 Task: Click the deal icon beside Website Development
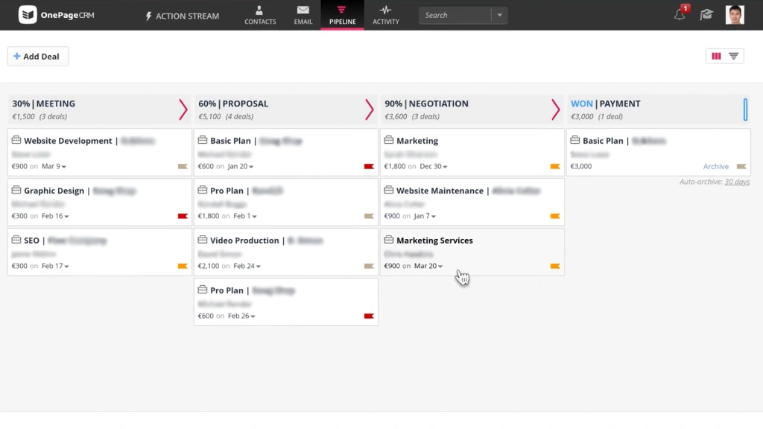16,140
